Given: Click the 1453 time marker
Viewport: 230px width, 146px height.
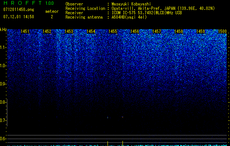Looking at the screenshot, I should pyautogui.click(x=69, y=31).
